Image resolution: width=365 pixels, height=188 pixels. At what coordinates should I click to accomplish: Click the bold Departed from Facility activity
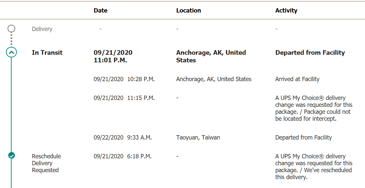coord(310,52)
